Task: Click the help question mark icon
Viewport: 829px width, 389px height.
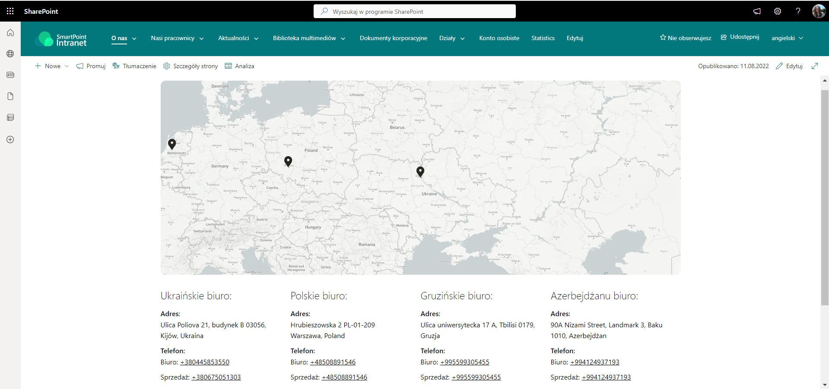Action: [798, 11]
